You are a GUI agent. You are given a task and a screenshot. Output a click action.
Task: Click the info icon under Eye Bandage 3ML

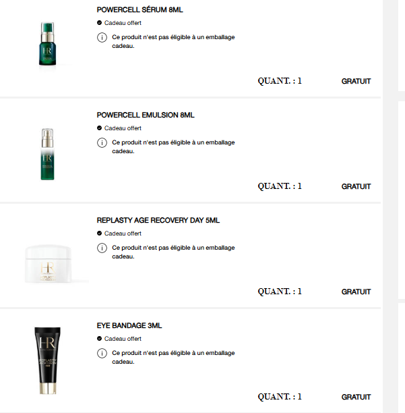102,353
